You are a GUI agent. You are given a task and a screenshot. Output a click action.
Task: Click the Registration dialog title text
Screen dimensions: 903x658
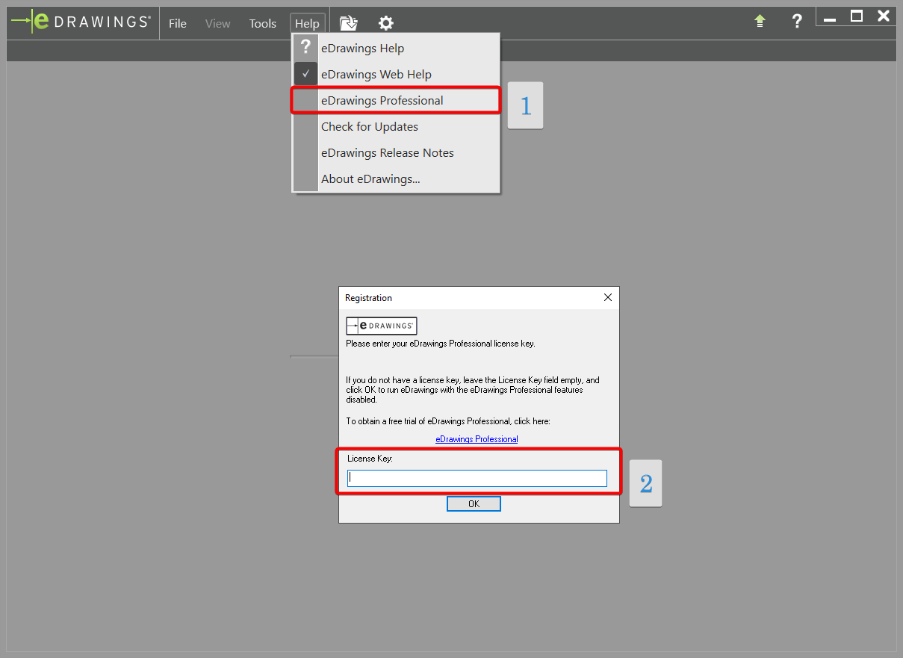(x=368, y=298)
